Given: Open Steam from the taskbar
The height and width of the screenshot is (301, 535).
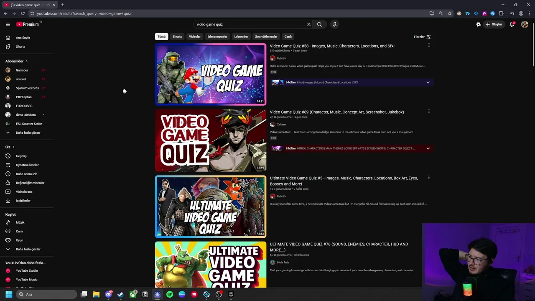Looking at the screenshot, I should [120, 294].
